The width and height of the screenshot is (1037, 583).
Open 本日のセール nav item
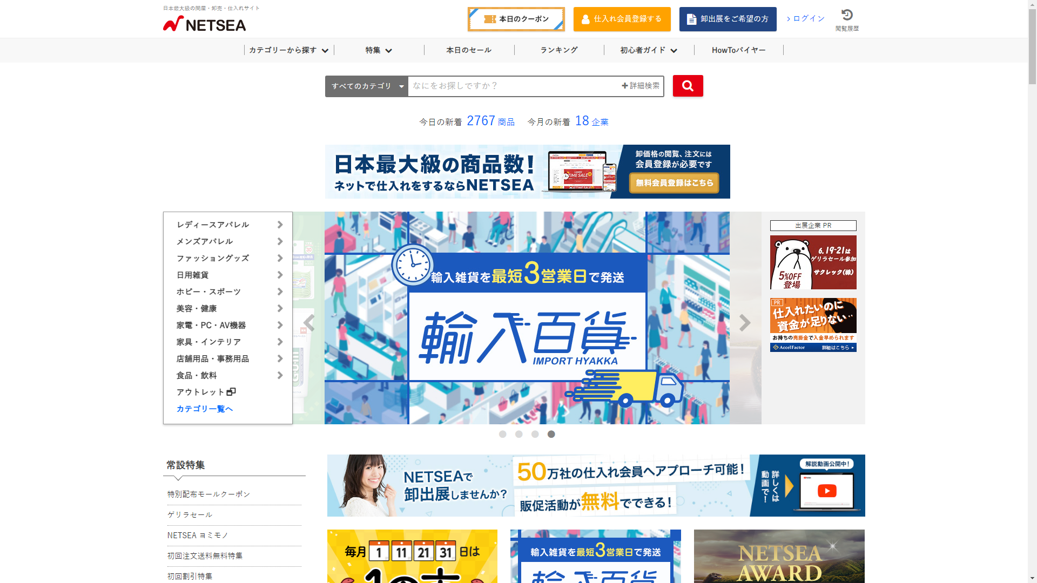tap(468, 50)
